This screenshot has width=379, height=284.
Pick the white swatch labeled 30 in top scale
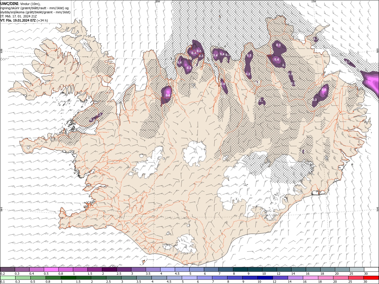click(x=371, y=270)
